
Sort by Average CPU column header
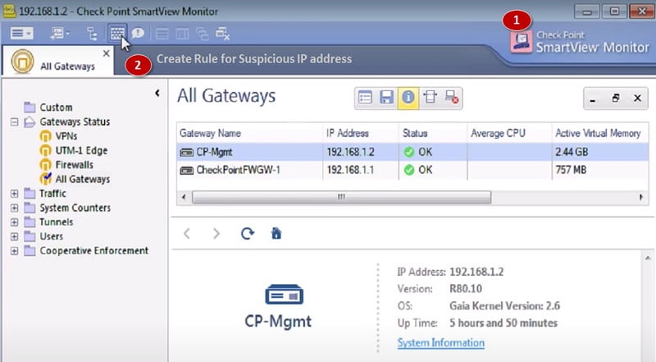pos(509,133)
